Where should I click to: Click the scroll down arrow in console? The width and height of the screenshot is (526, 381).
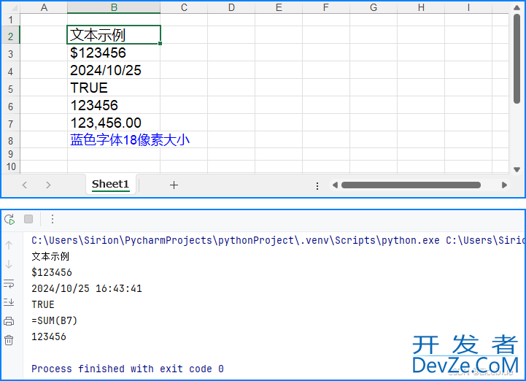(9, 264)
